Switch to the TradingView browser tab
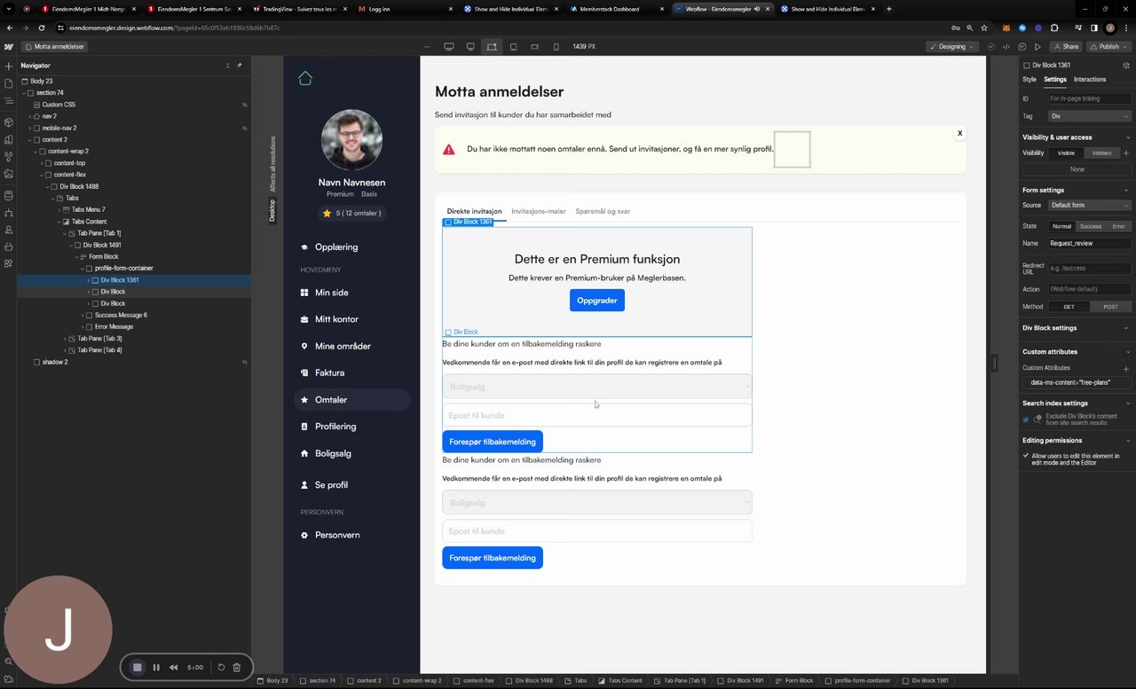Image resolution: width=1136 pixels, height=689 pixels. [299, 9]
